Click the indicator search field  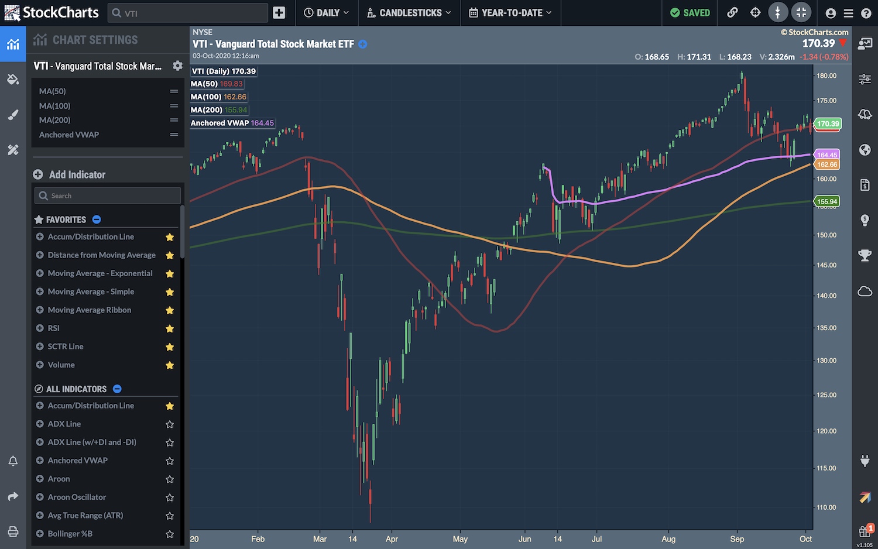click(x=108, y=195)
